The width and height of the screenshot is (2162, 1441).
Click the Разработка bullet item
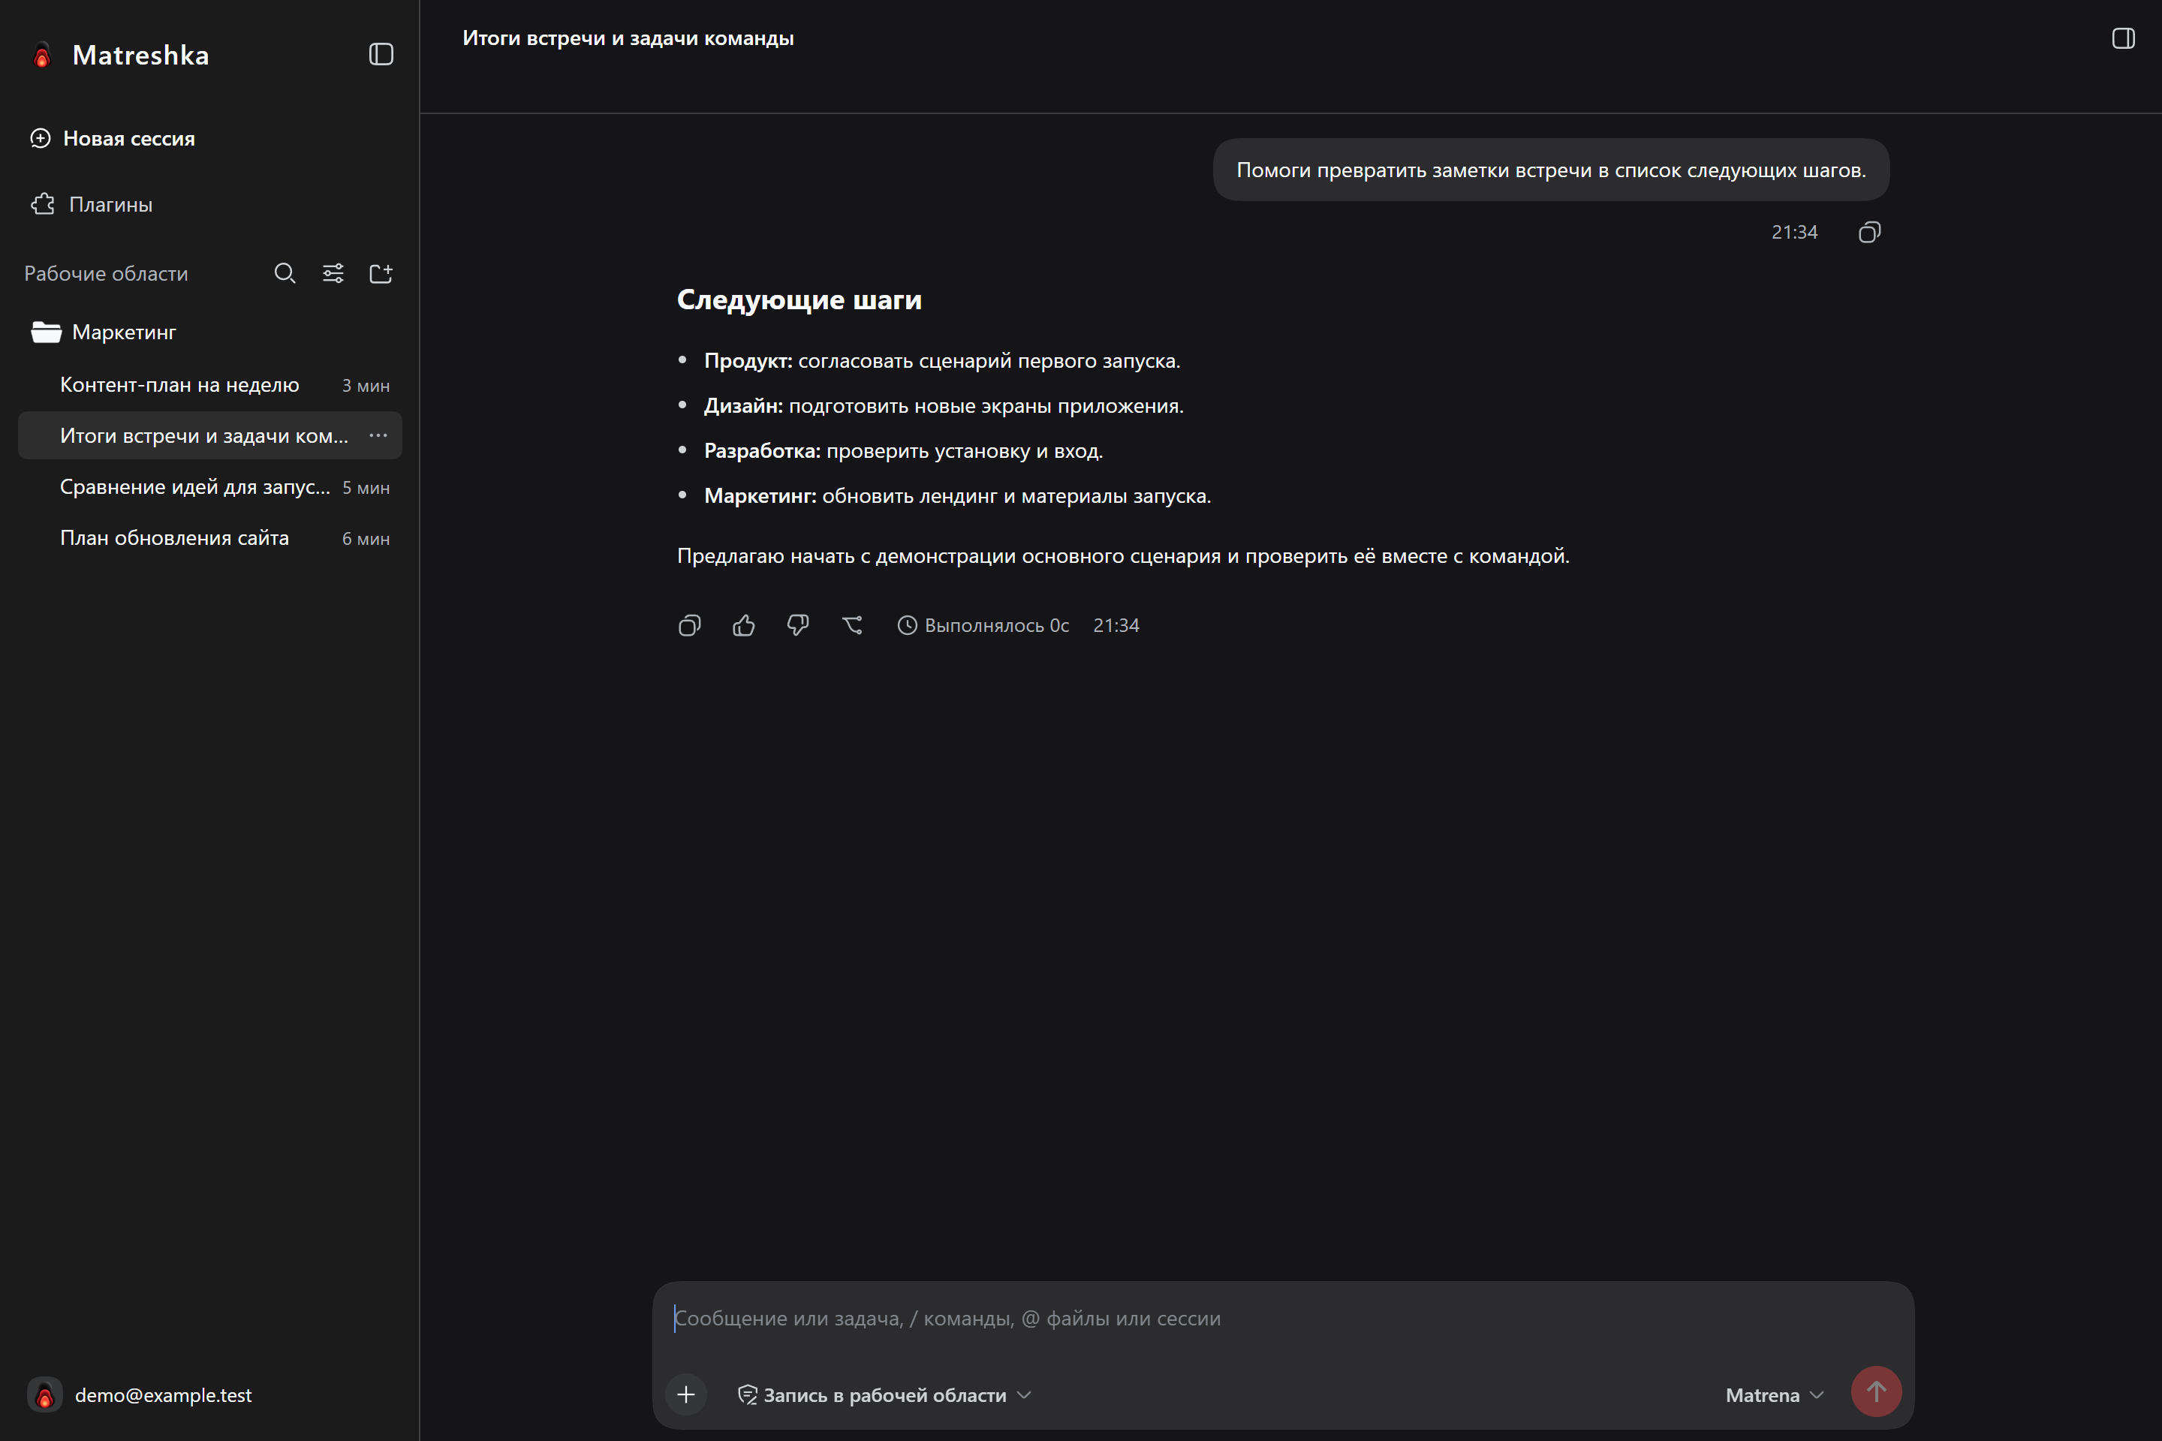point(904,451)
